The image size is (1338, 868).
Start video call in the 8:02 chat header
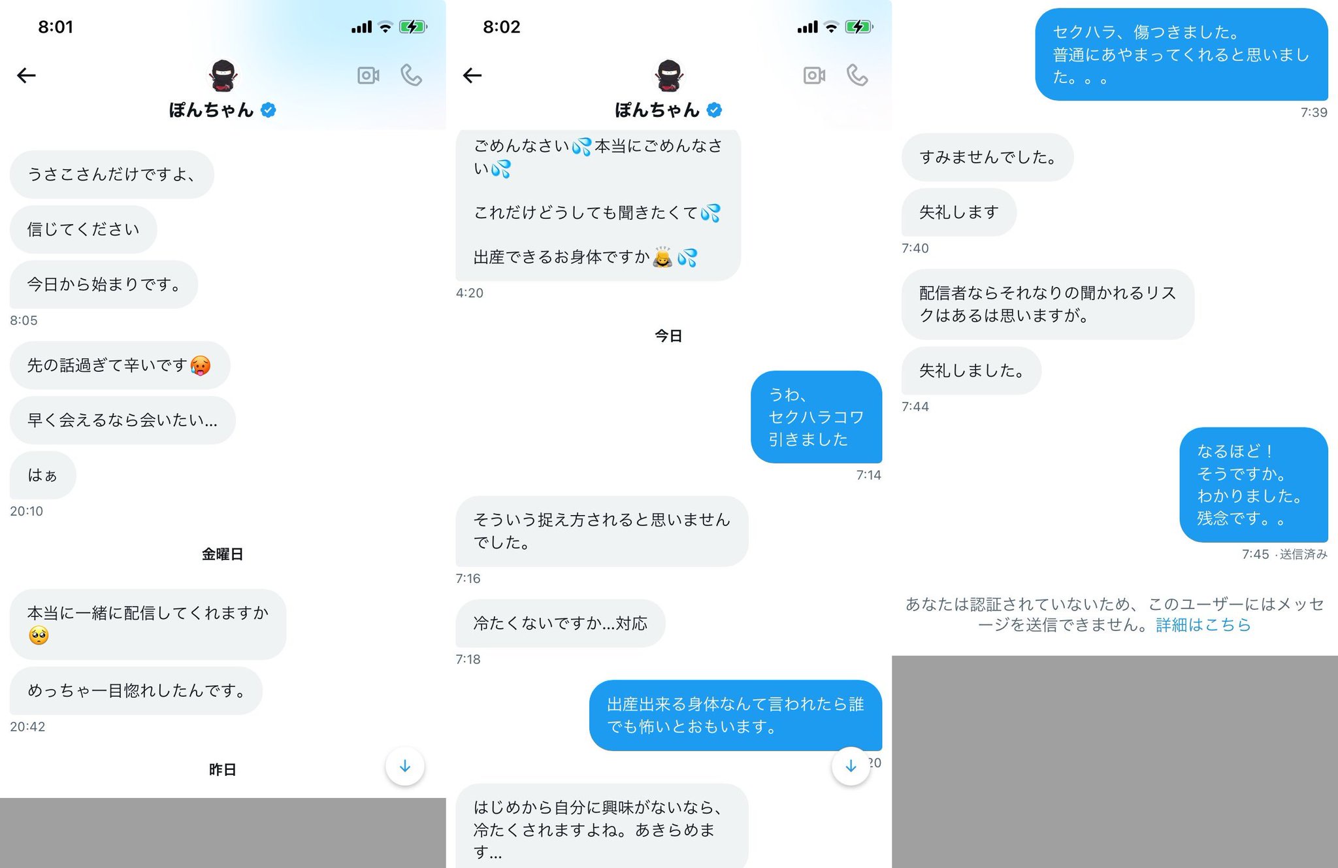[x=814, y=76]
